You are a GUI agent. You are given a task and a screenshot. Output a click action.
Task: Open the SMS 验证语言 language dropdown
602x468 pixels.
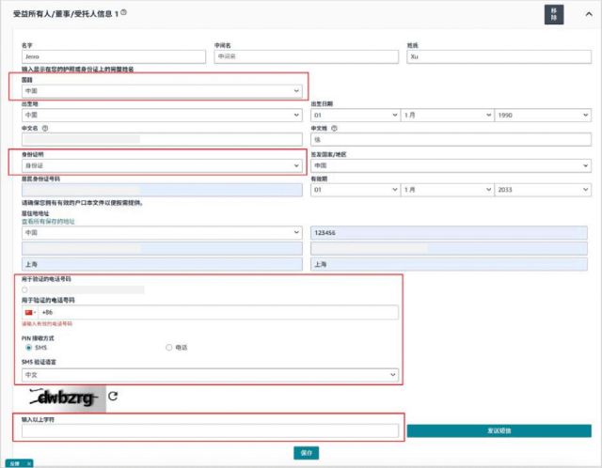[210, 374]
